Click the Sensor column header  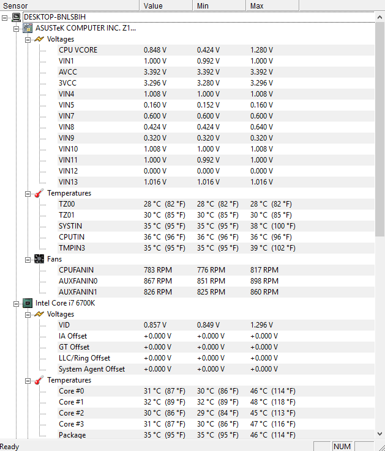point(69,5)
